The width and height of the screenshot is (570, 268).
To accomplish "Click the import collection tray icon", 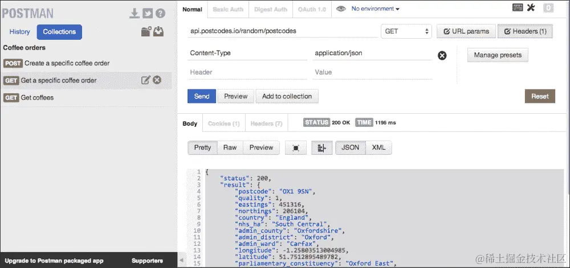I will coord(158,31).
